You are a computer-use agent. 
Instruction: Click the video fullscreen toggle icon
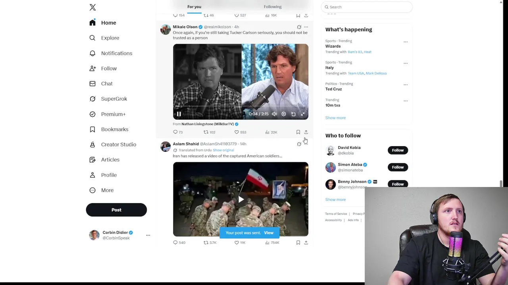pyautogui.click(x=303, y=114)
